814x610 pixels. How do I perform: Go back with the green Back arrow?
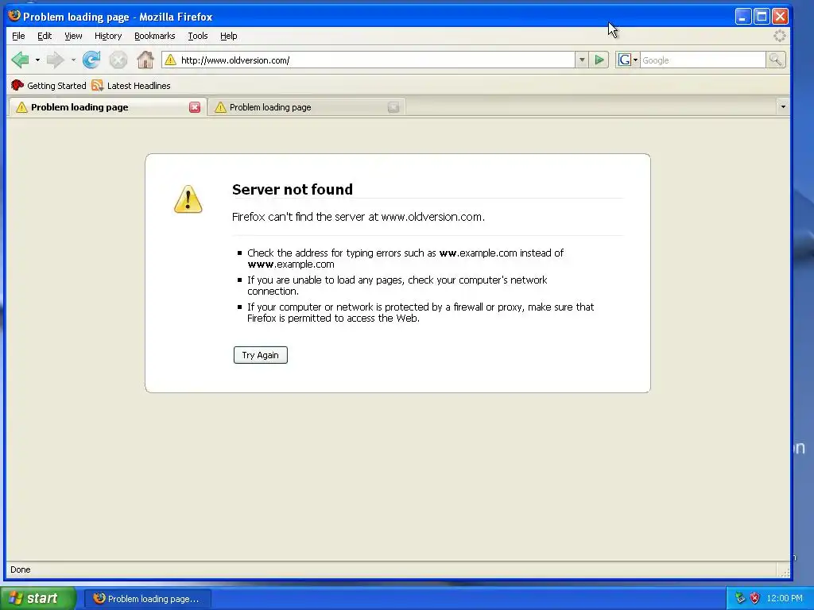(x=20, y=60)
